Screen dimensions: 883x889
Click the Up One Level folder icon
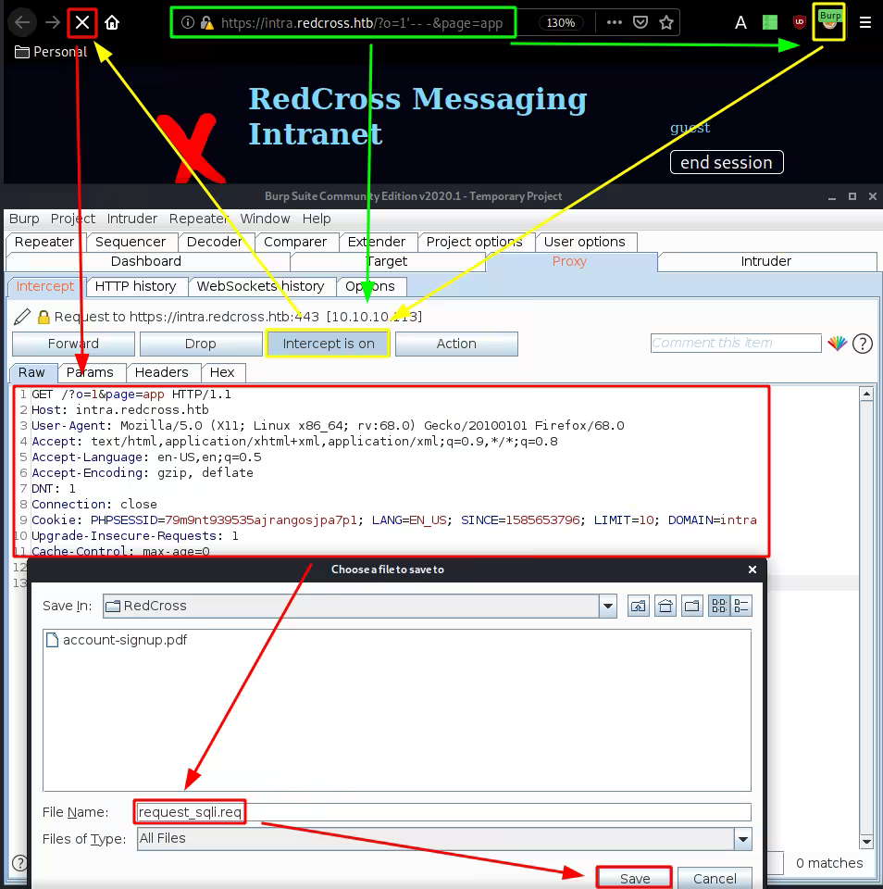(x=638, y=607)
